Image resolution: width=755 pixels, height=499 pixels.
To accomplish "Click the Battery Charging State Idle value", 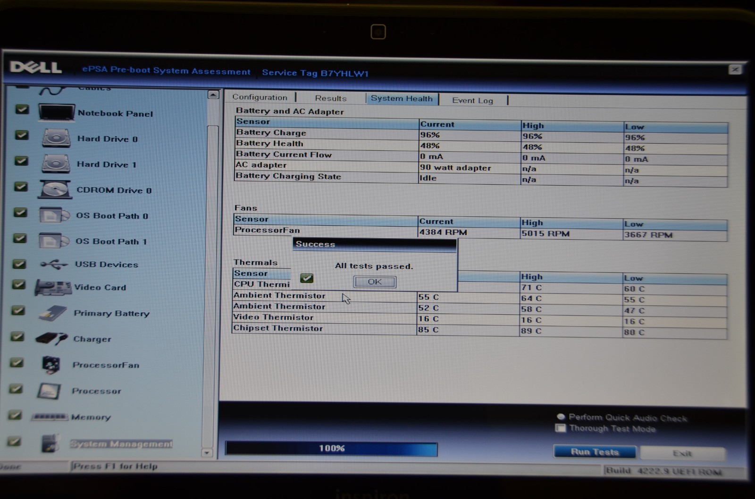I will coord(428,178).
